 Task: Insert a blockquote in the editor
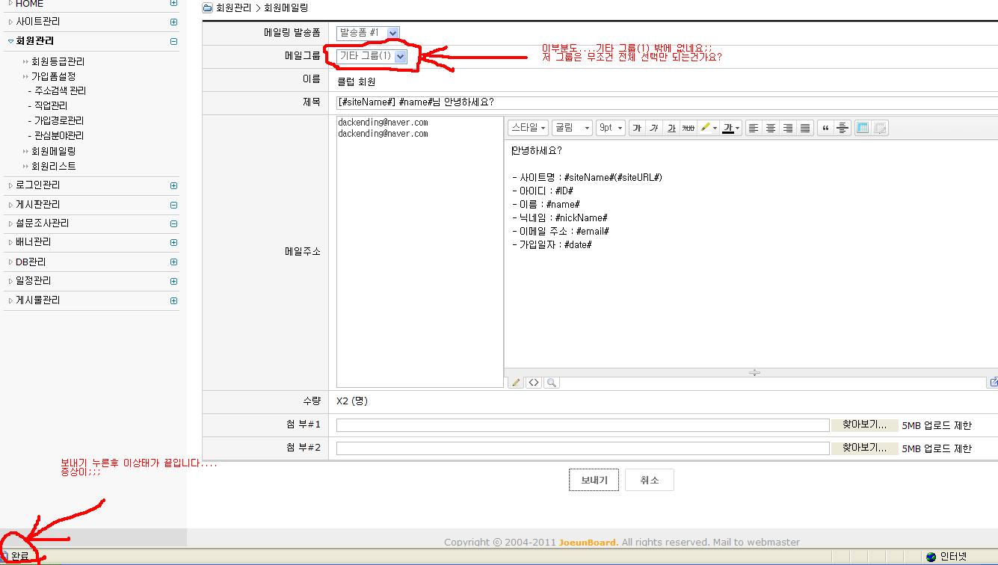[x=825, y=128]
